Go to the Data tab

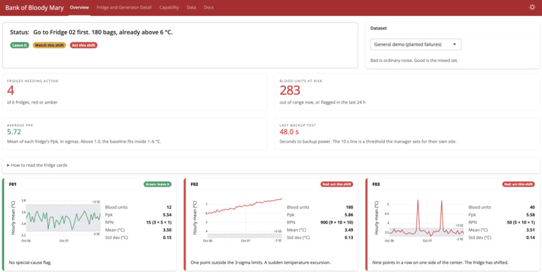[x=191, y=7]
